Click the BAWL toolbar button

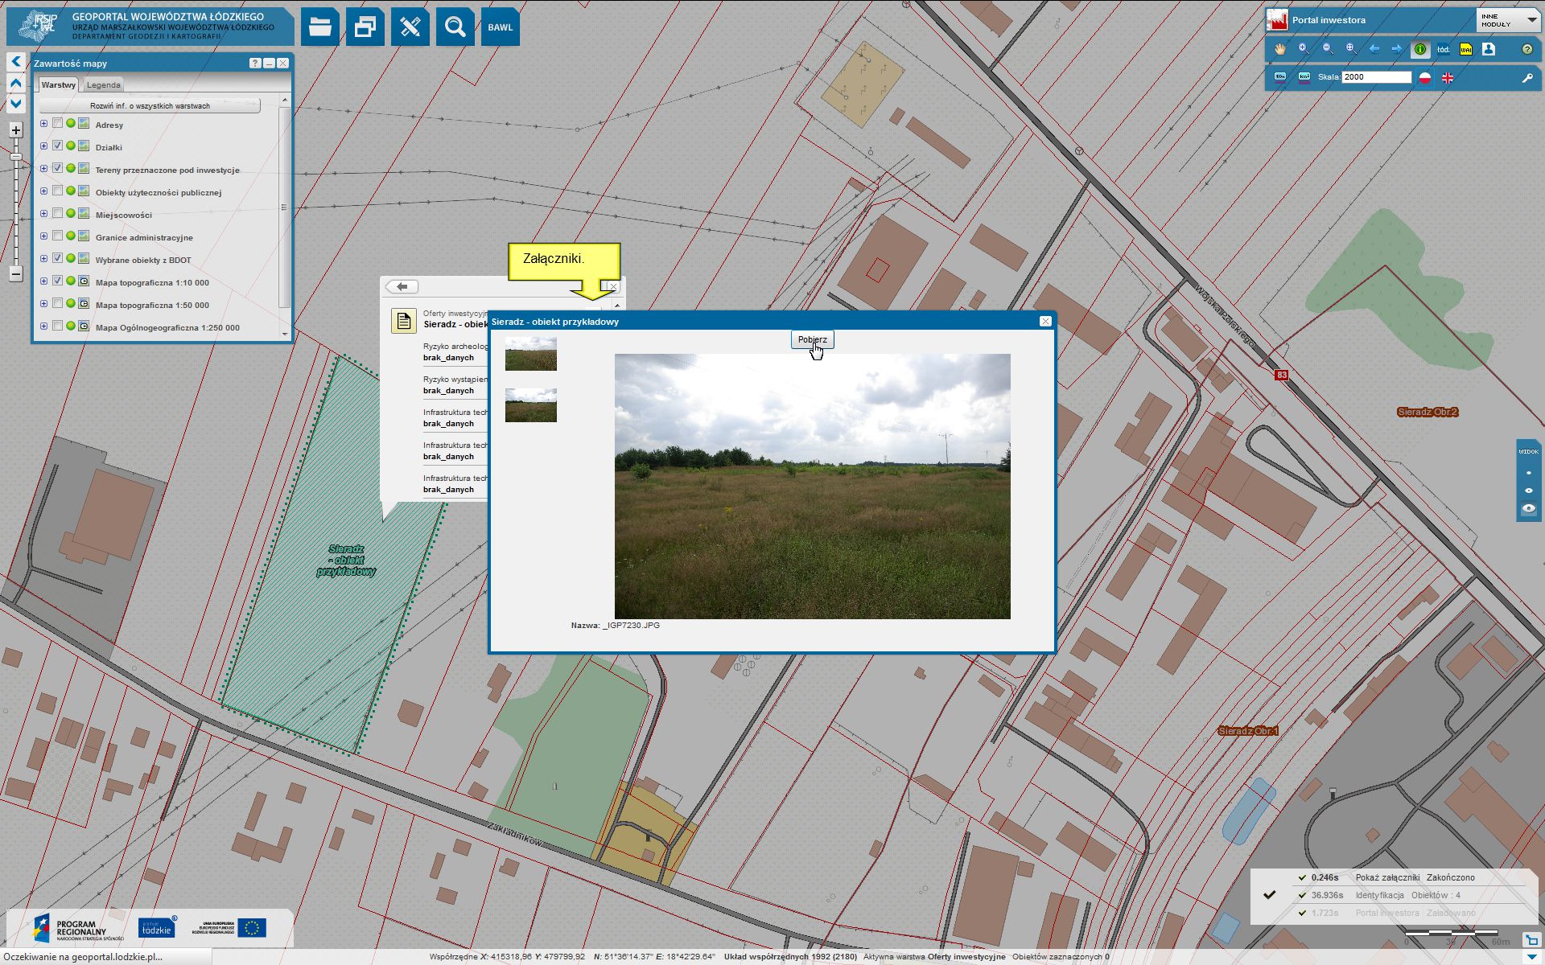click(501, 27)
